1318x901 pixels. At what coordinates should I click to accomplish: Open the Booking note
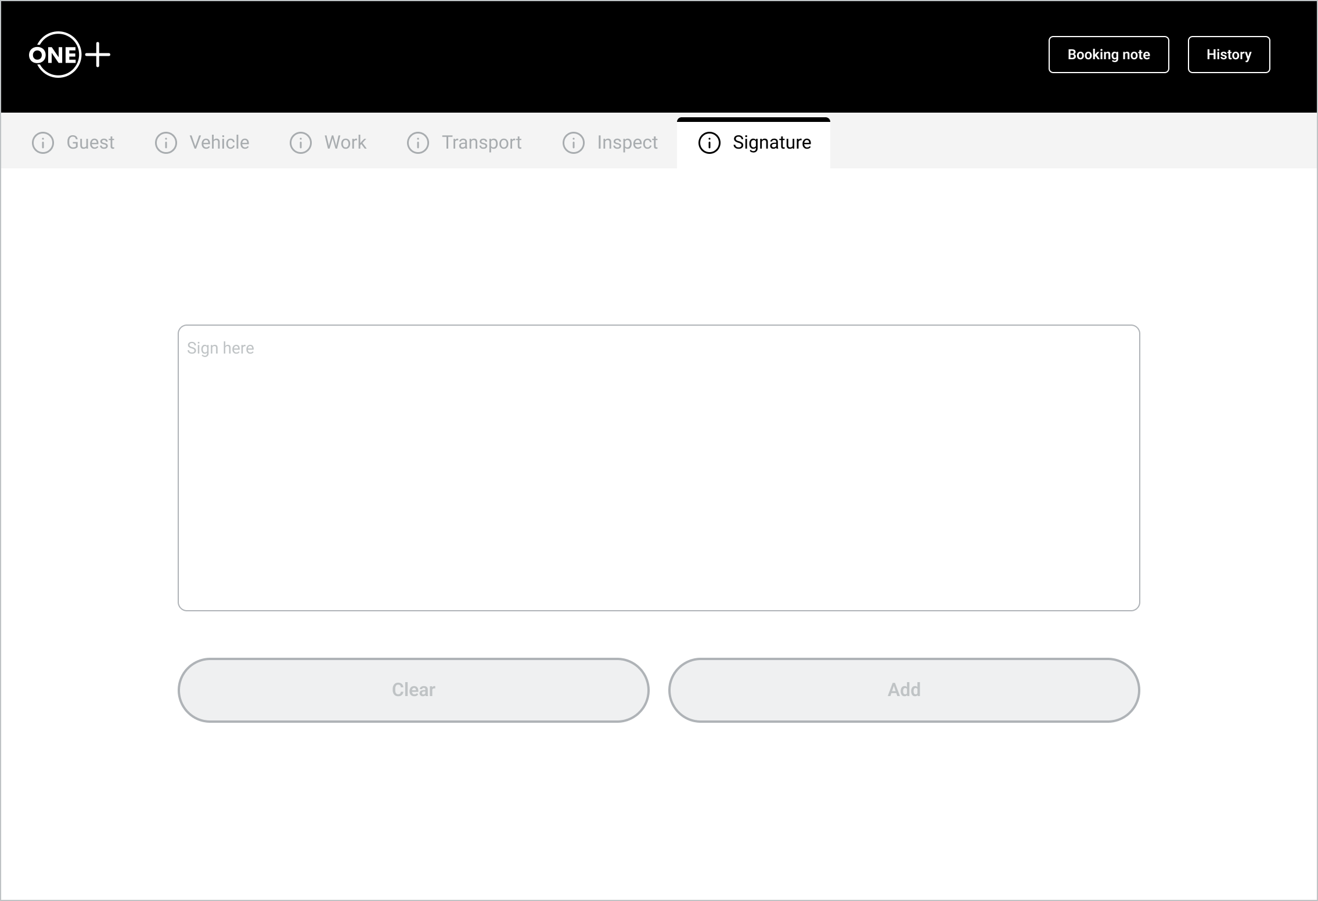1108,55
